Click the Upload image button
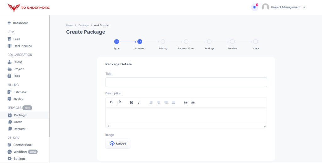The image size is (322, 163). pos(118,143)
